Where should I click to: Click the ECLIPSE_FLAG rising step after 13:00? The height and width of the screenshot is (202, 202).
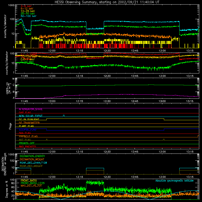coord(164,130)
